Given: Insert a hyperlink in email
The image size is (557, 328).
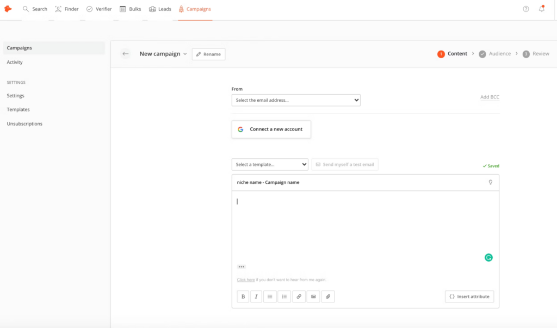Looking at the screenshot, I should [x=299, y=296].
